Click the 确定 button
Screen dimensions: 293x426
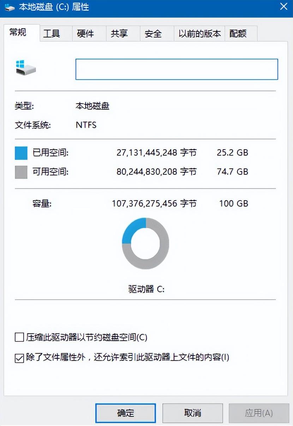125,413
